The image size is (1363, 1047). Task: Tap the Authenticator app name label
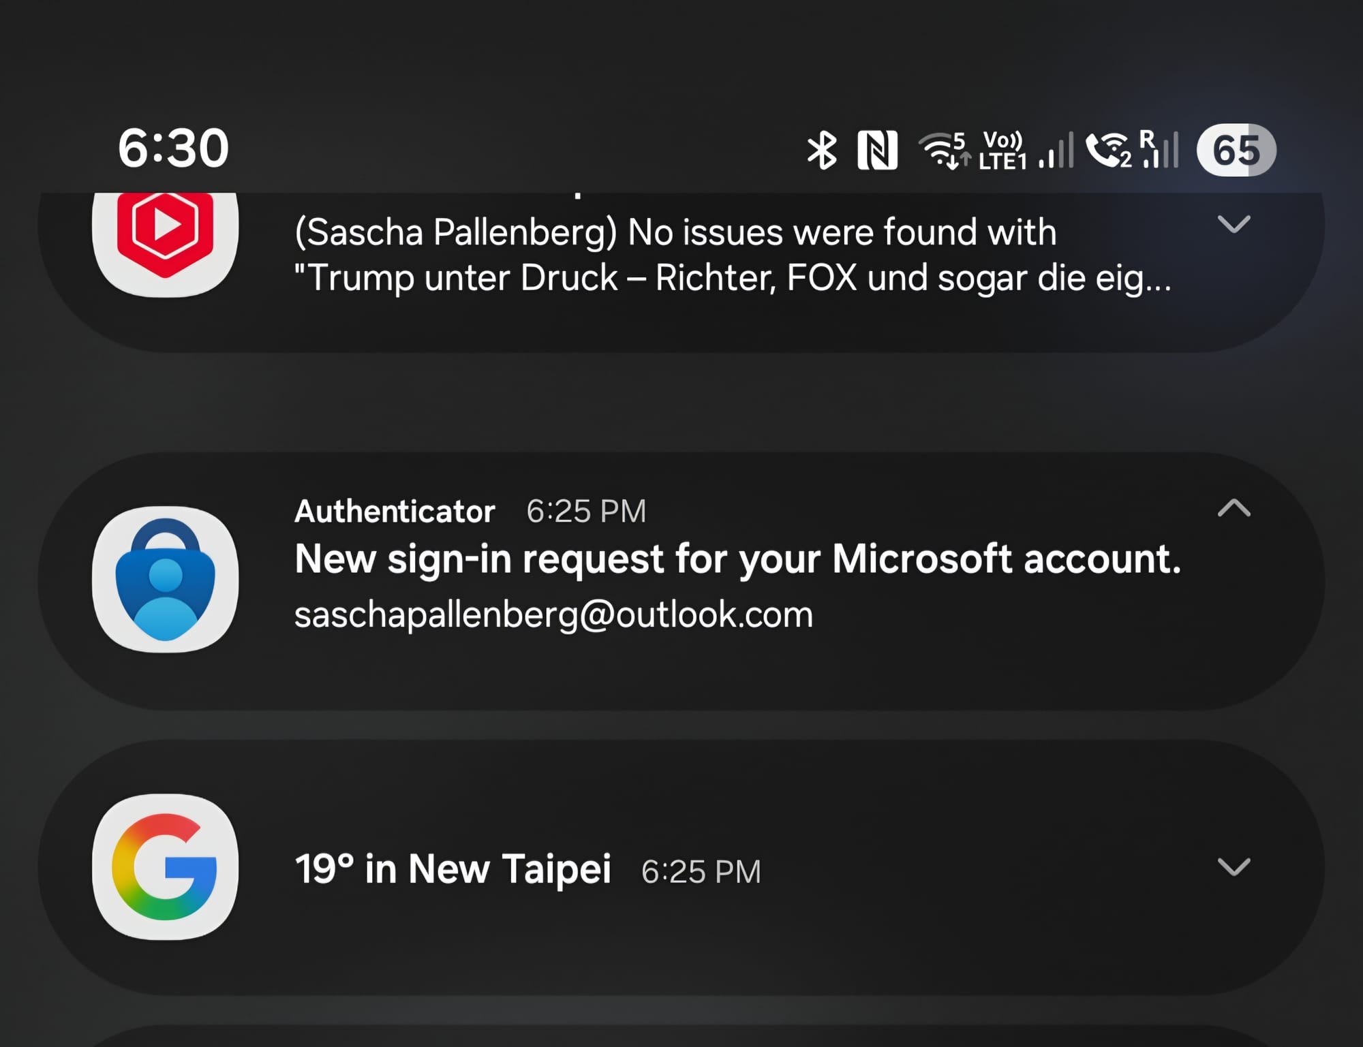[395, 511]
